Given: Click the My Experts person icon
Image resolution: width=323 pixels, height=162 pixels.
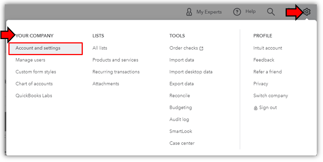Looking at the screenshot, I should (189, 12).
